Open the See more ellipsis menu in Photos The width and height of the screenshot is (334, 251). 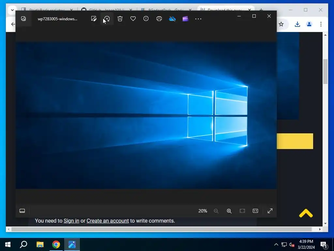pos(198,19)
